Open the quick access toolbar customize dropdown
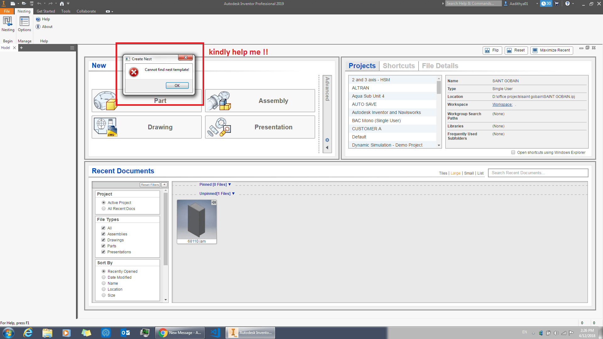603x339 pixels. [68, 3]
